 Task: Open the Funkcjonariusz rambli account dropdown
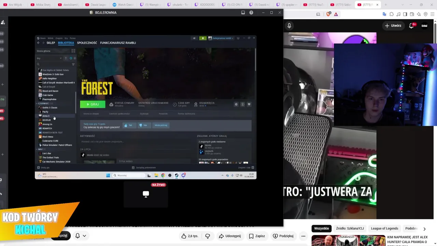point(221,38)
